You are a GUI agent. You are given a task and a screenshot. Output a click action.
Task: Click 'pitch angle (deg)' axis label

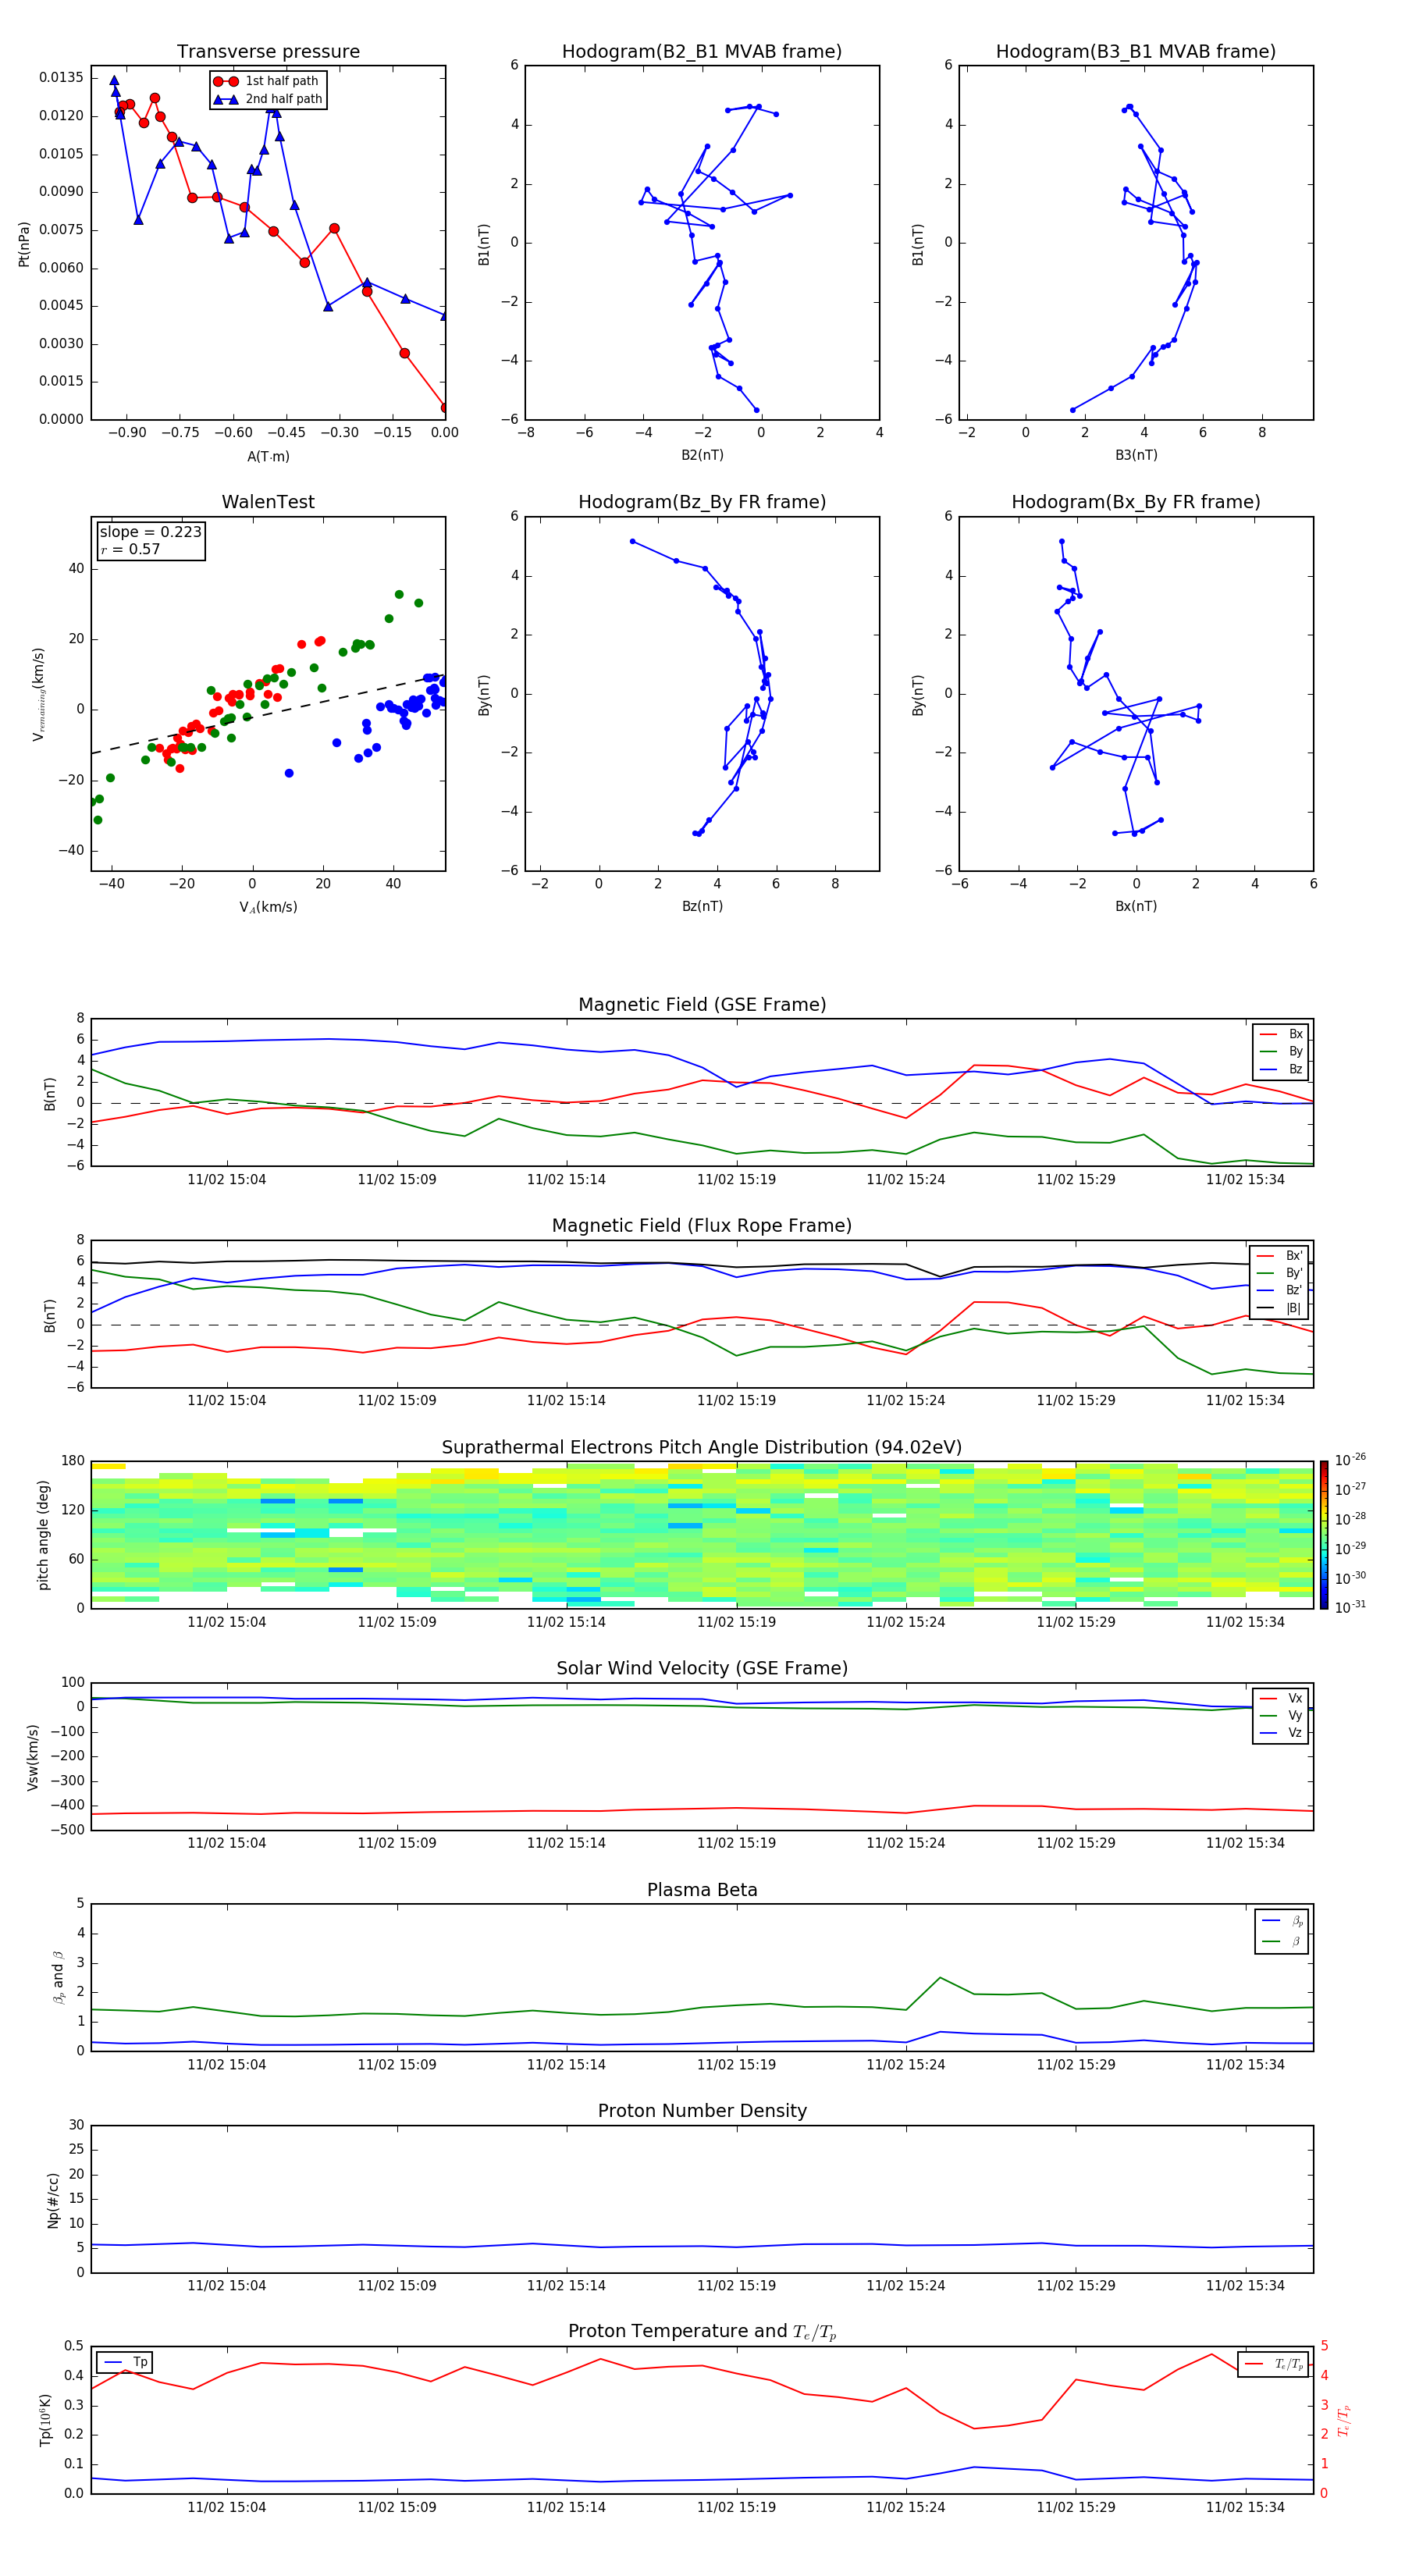[43, 1535]
